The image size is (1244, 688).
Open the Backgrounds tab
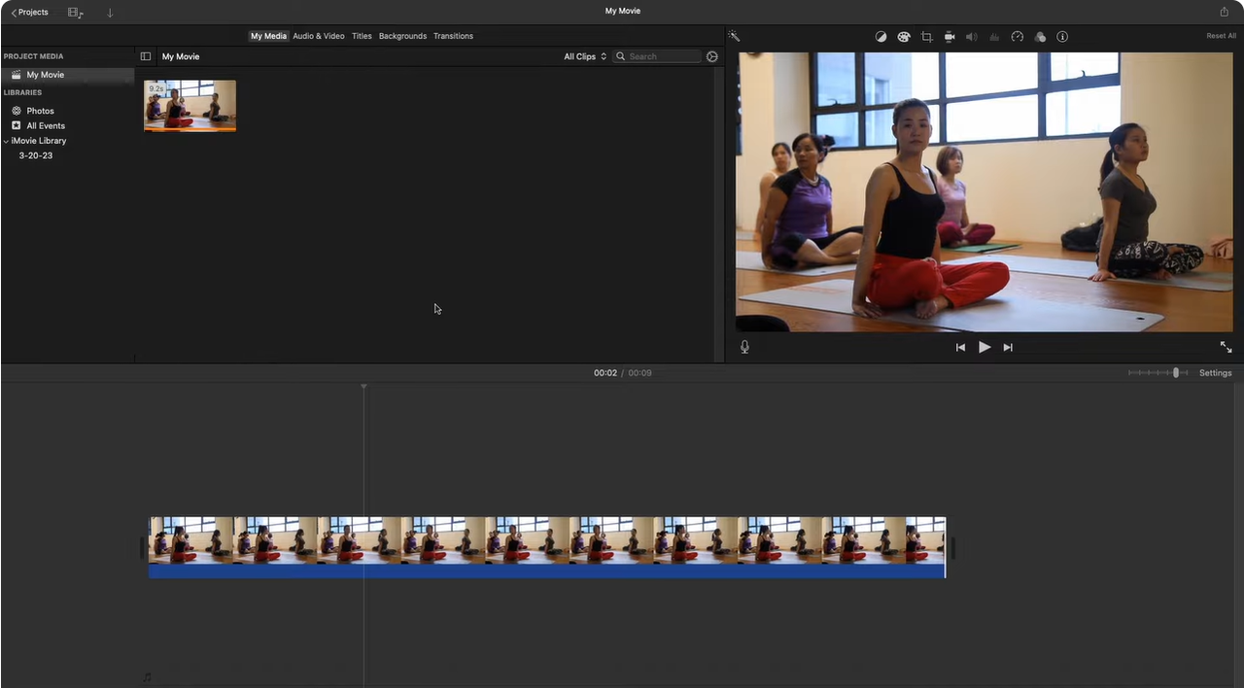pos(402,36)
